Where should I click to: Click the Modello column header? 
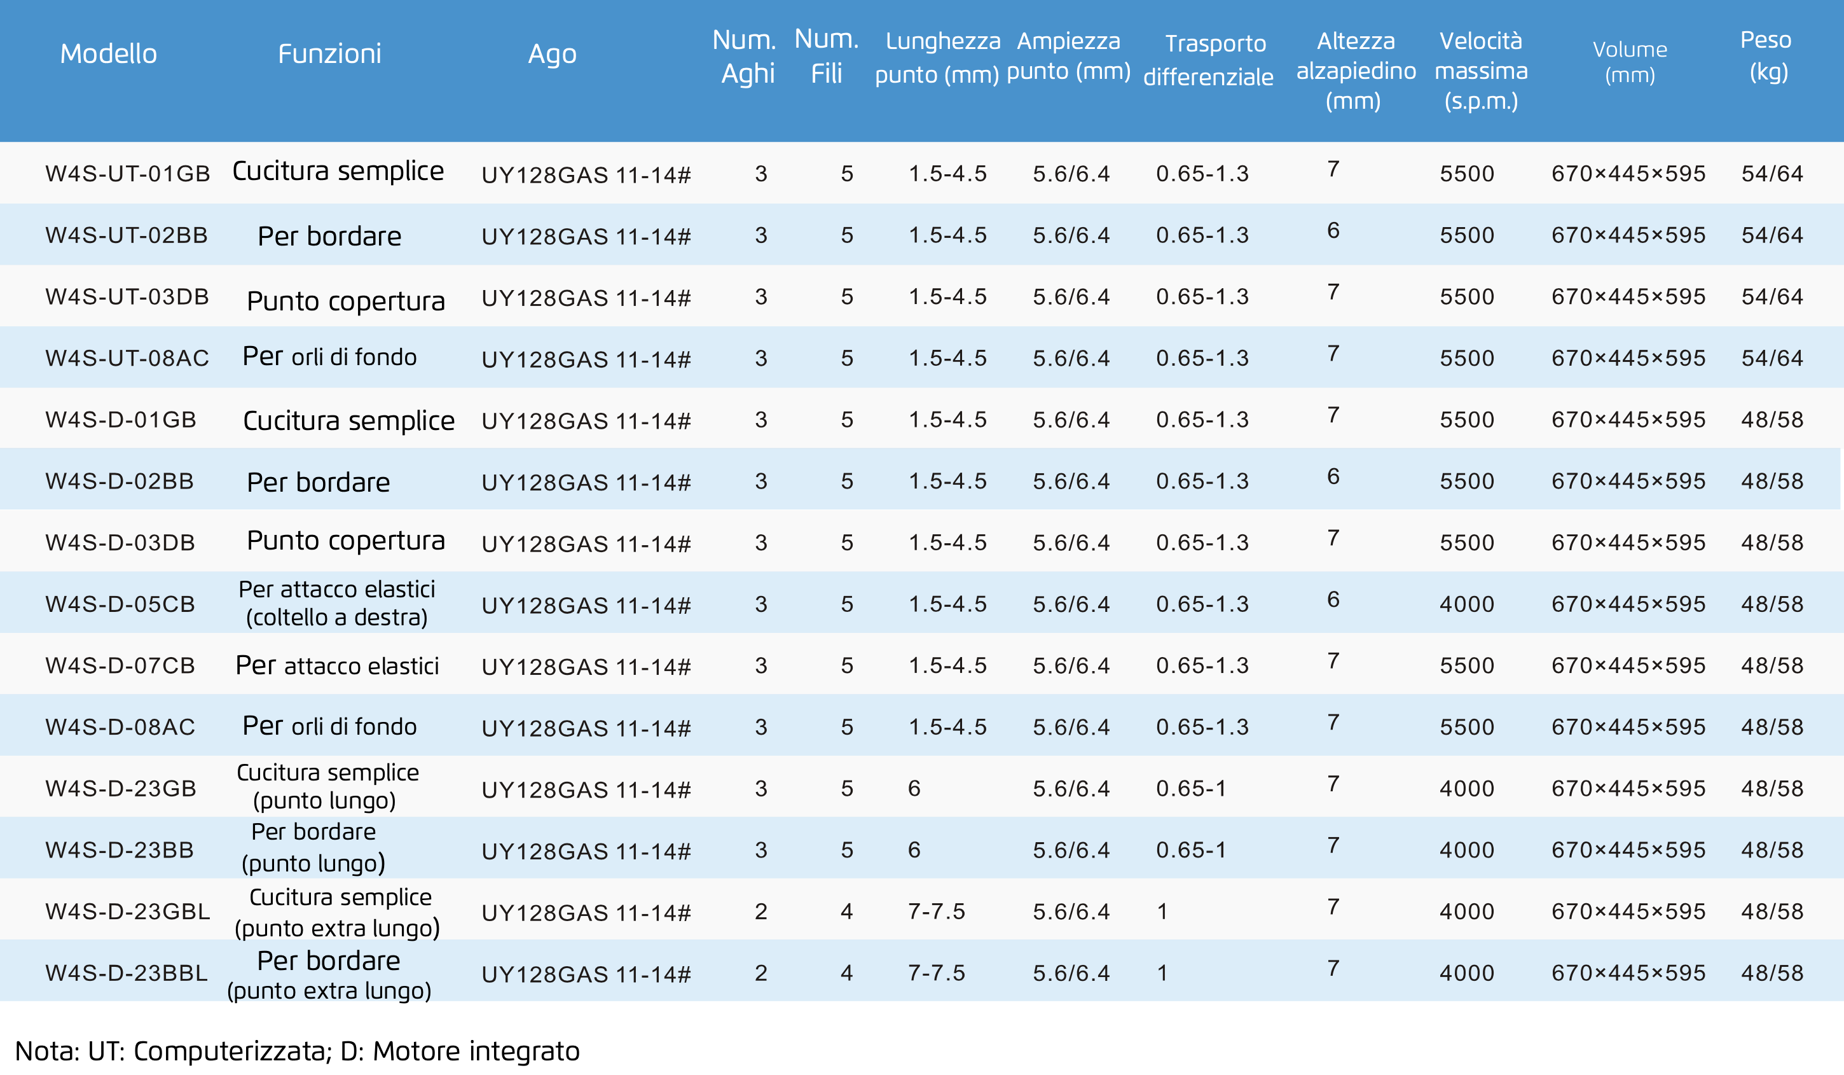pos(108,54)
